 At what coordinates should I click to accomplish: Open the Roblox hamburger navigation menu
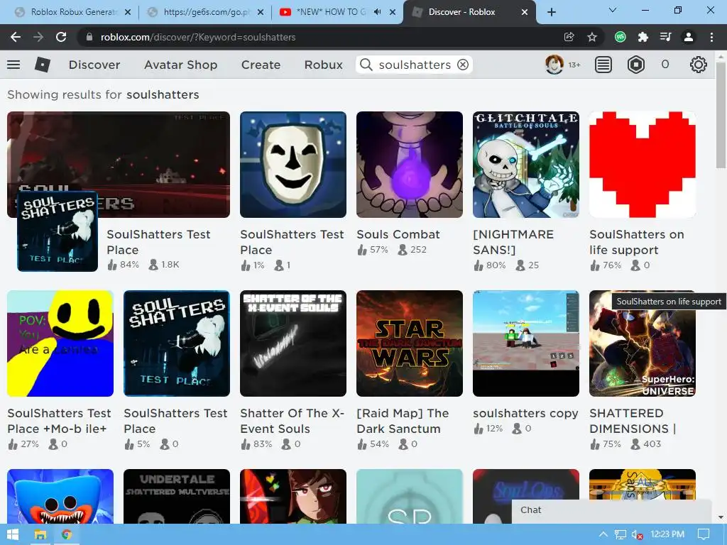pyautogui.click(x=13, y=65)
